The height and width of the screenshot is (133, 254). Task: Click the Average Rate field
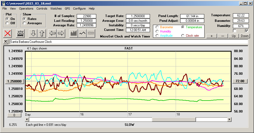pyautogui.click(x=87, y=25)
